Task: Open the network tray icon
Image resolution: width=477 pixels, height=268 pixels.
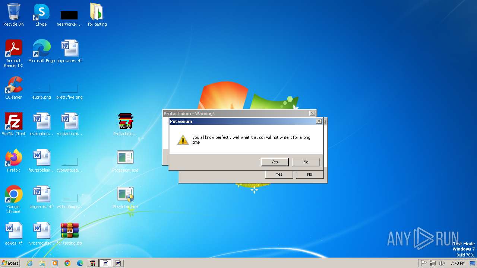Action: coord(433,263)
